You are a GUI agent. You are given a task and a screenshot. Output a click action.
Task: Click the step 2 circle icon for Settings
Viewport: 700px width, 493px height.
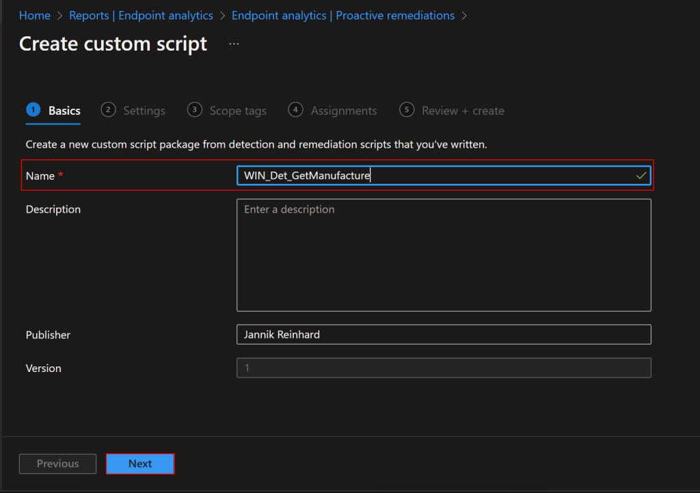108,110
